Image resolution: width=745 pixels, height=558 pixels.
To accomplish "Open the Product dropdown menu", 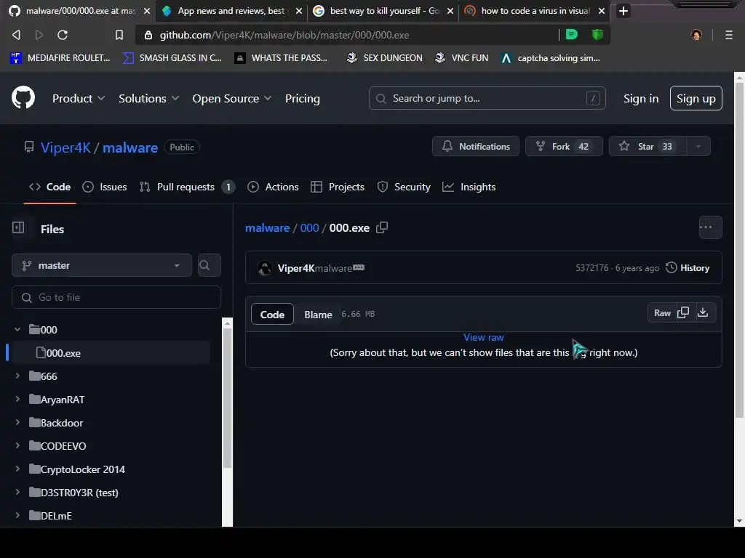I will (79, 98).
